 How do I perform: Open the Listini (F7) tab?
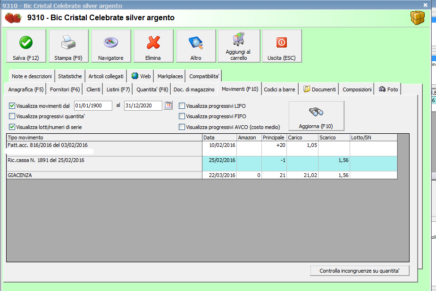118,89
